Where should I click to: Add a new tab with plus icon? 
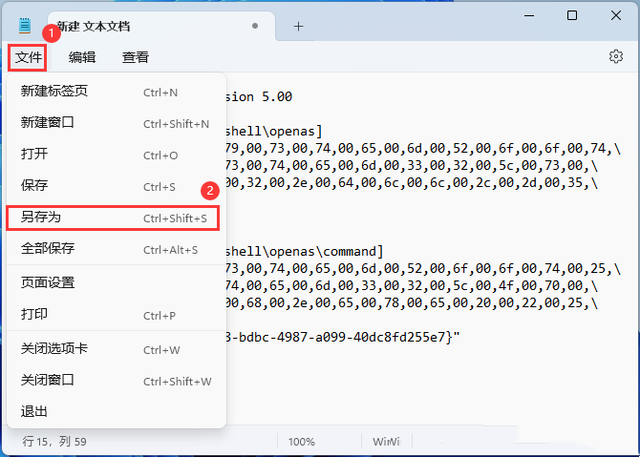click(298, 26)
